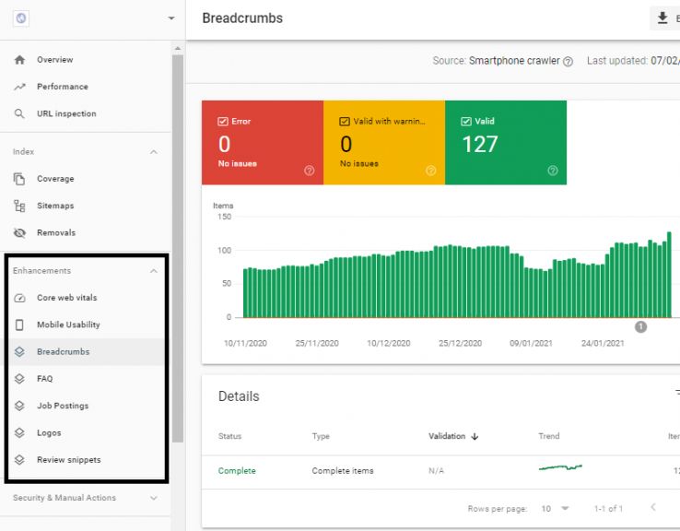The image size is (680, 531).
Task: Toggle the Valid with warnings checkbox
Action: pos(345,122)
